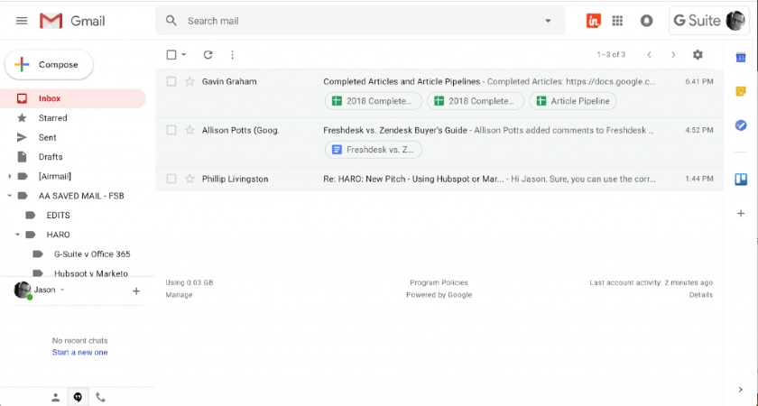Select the Gavin Graham email checkbox
This screenshot has width=758, height=406.
pyautogui.click(x=171, y=81)
